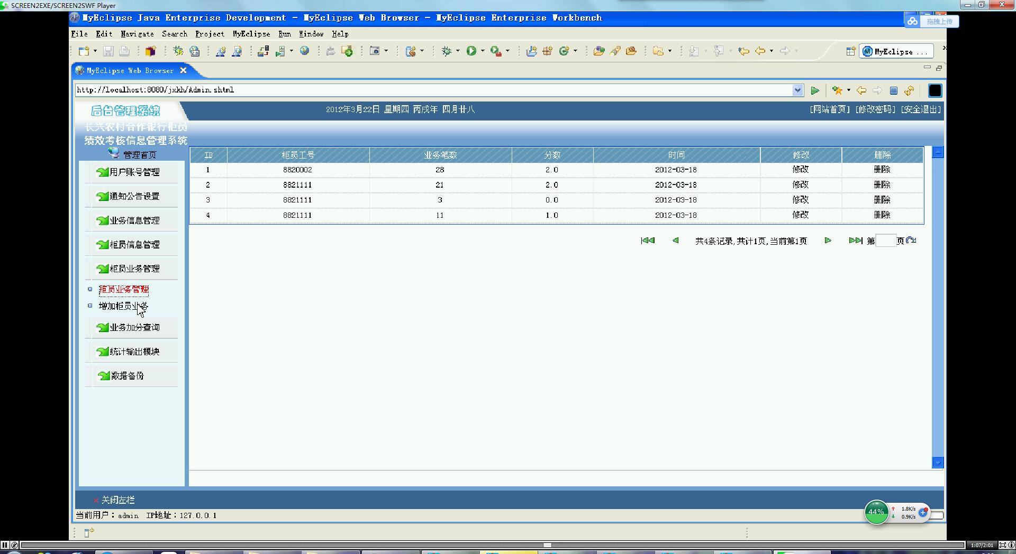Click the 网站首页 link
Screen dimensions: 1016x554
point(830,109)
